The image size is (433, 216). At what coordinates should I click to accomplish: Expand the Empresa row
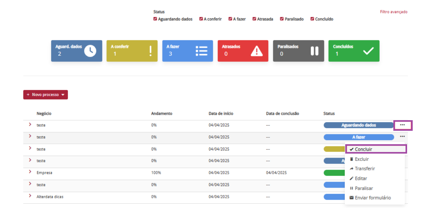(x=30, y=172)
